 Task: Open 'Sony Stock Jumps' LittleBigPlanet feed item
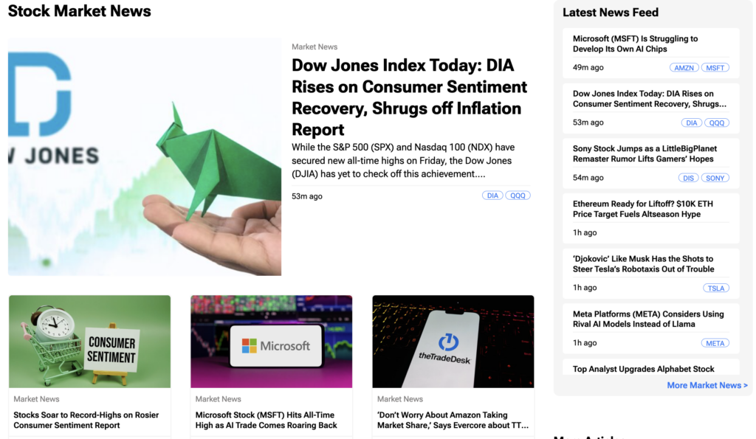(645, 153)
